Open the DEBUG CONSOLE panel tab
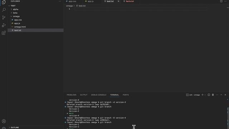This screenshot has width=229, height=129. click(99, 95)
